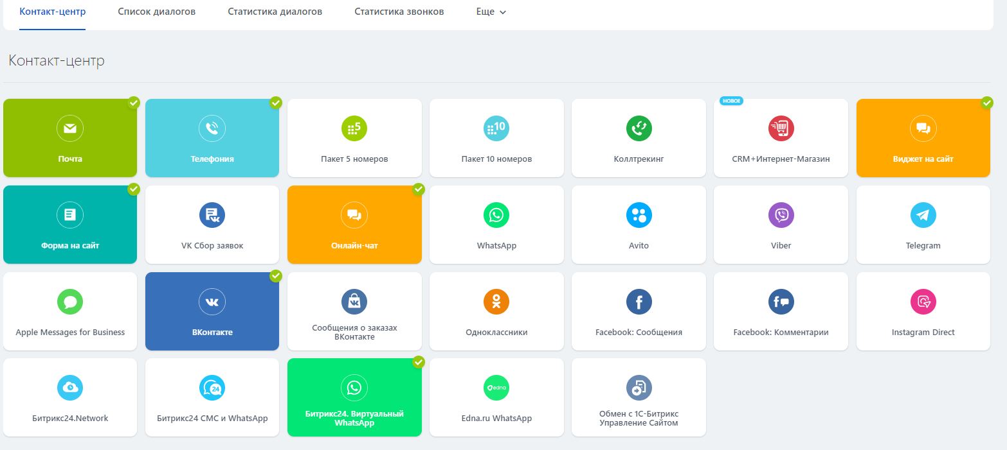
Task: Click the Сообщения о заказах ВКонтакте icon
Action: click(354, 302)
